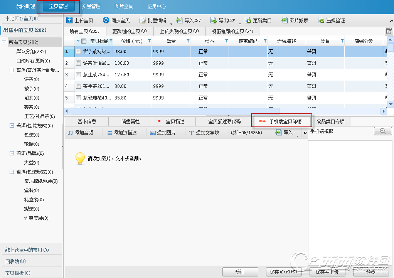The width and height of the screenshot is (394, 278).
Task: Select 默认分组(282) in tree
Action: coord(31,52)
